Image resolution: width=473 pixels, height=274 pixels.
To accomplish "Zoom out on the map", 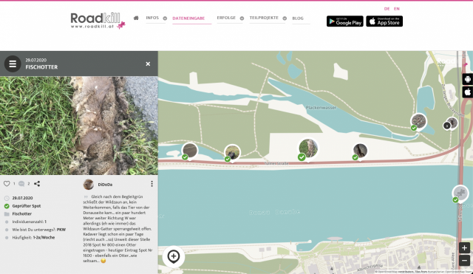I will coord(465,260).
